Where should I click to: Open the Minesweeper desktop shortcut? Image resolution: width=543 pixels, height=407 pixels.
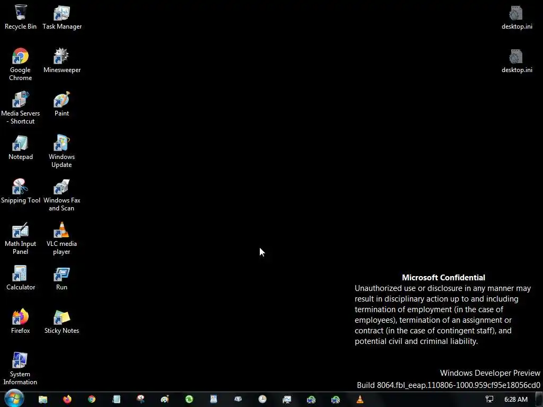pos(62,60)
